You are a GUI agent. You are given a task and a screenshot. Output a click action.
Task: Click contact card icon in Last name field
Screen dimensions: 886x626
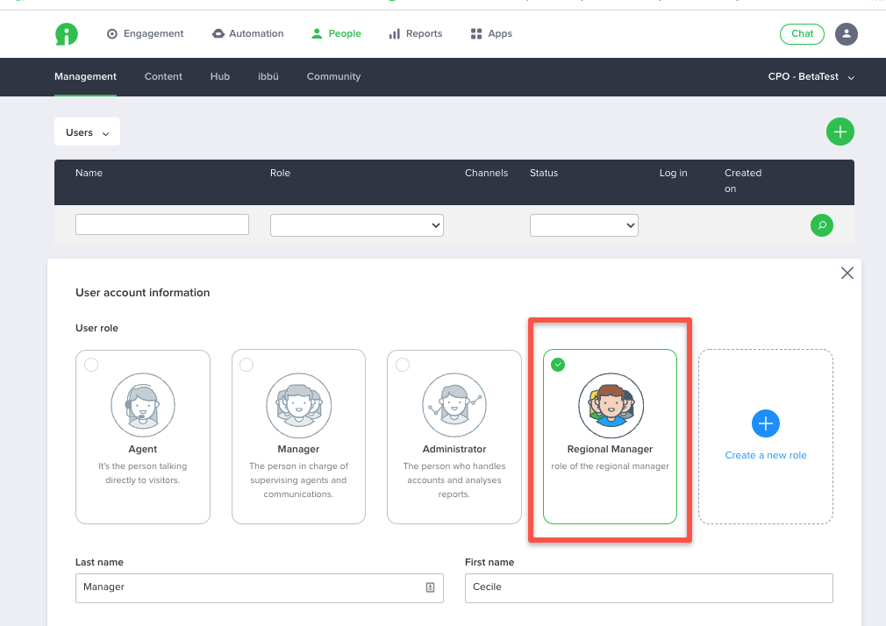pos(430,587)
